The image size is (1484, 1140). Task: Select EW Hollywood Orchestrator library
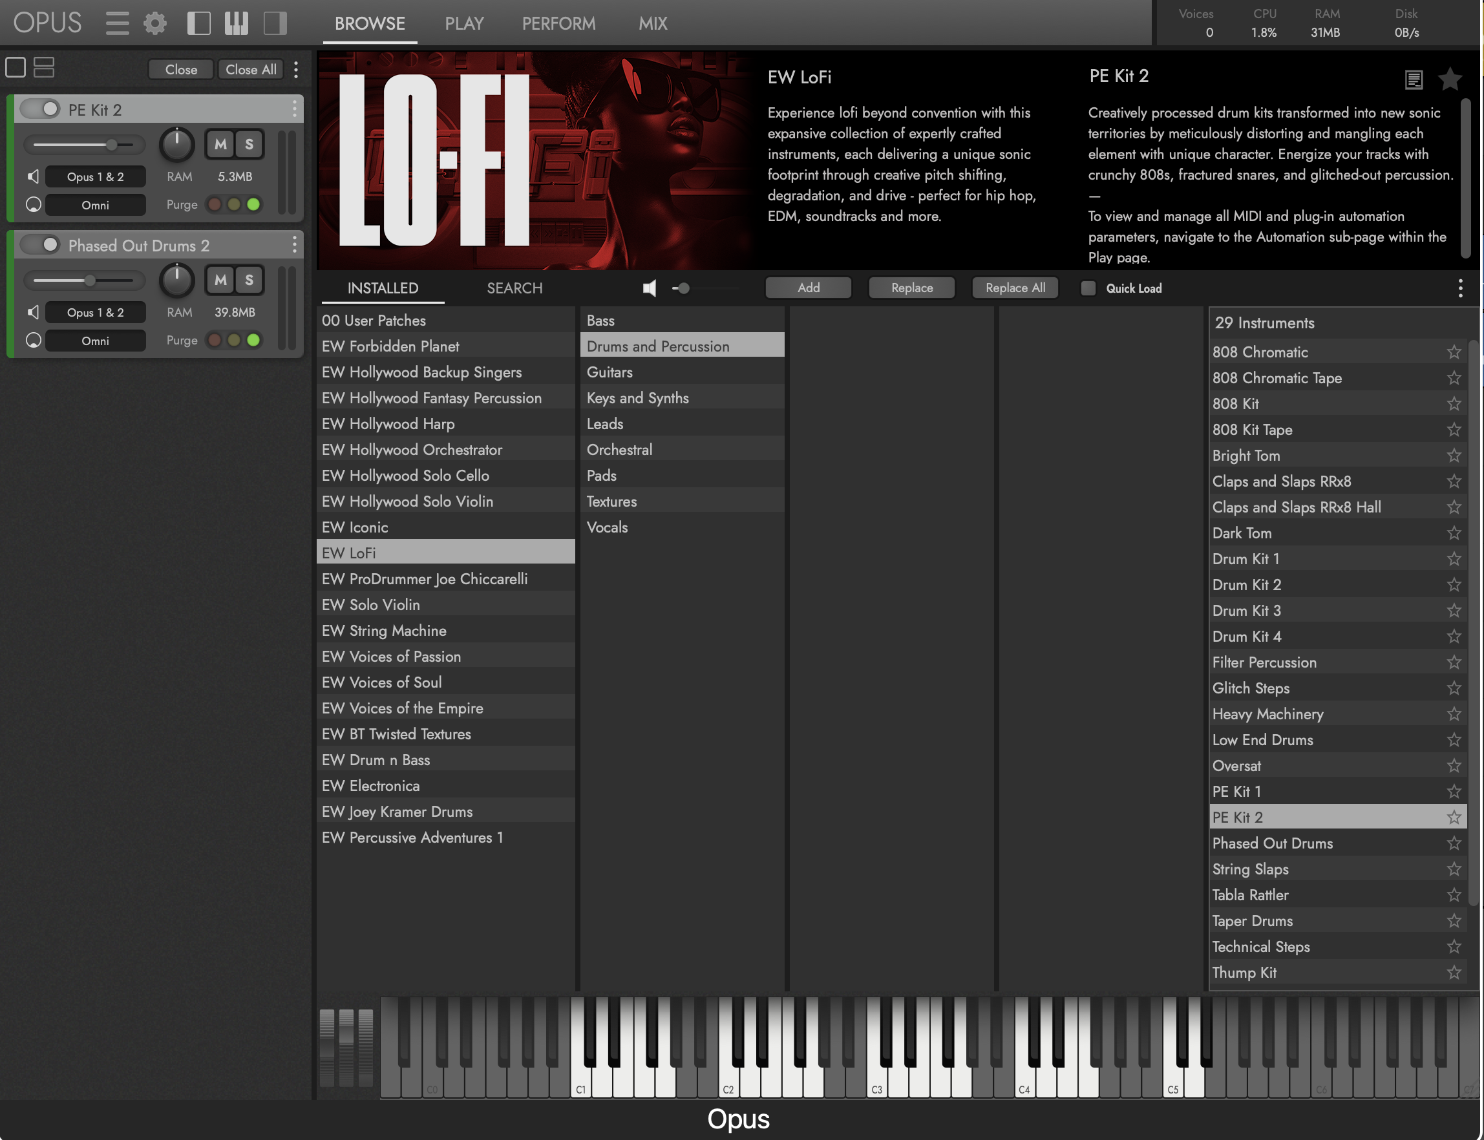446,449
